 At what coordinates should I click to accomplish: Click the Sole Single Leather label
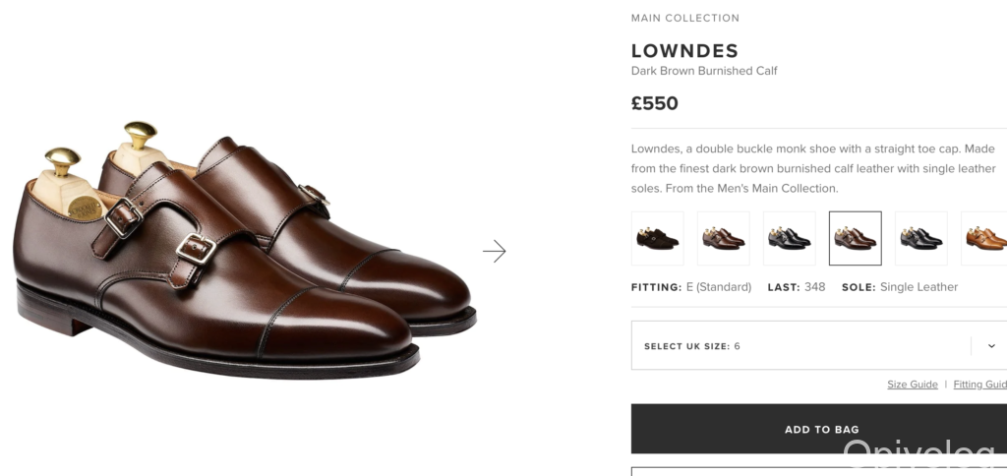[900, 287]
